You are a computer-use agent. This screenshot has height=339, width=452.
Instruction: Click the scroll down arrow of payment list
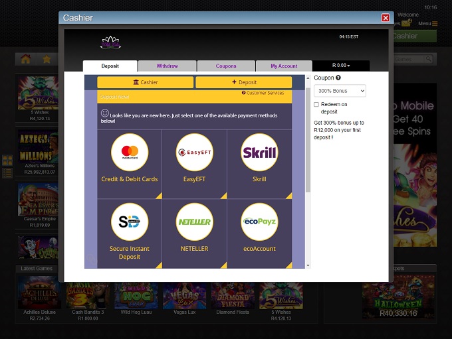(308, 265)
